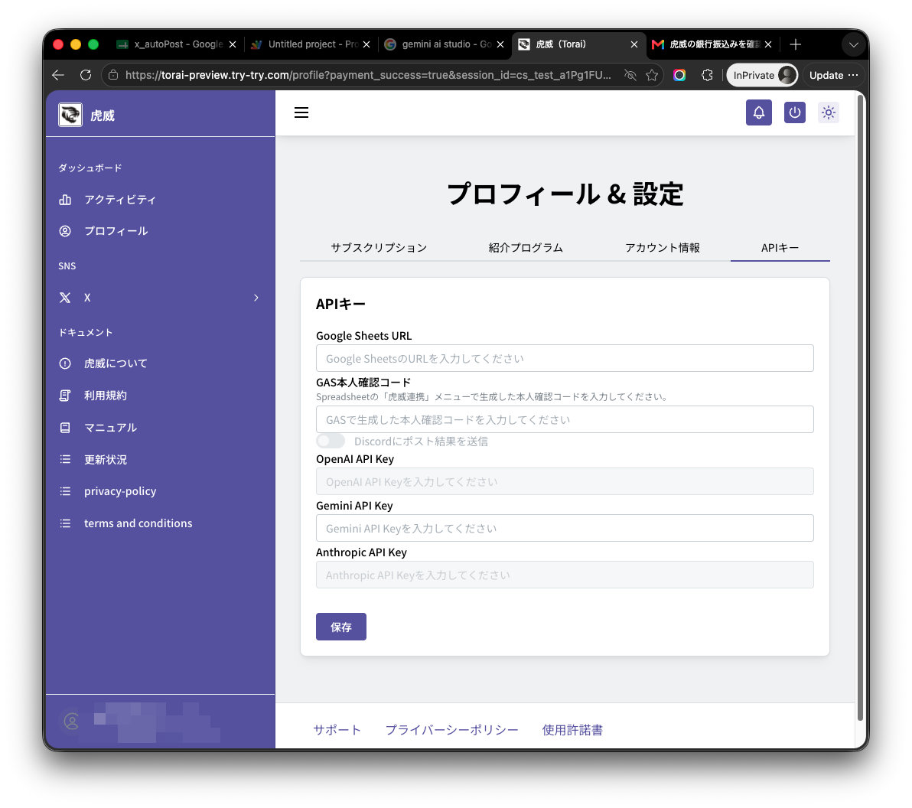Click the browser address bar URL
912x808 pixels.
(x=368, y=75)
